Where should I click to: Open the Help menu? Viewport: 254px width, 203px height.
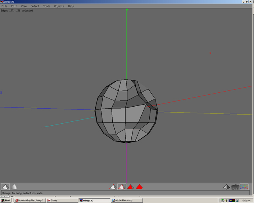[71, 6]
